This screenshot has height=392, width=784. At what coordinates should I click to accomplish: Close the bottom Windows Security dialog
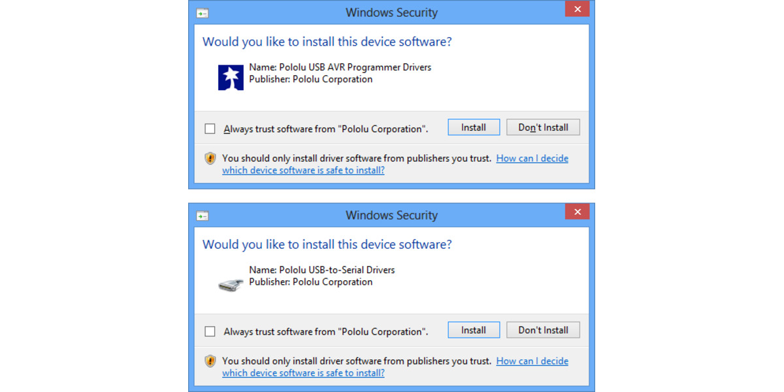(577, 211)
